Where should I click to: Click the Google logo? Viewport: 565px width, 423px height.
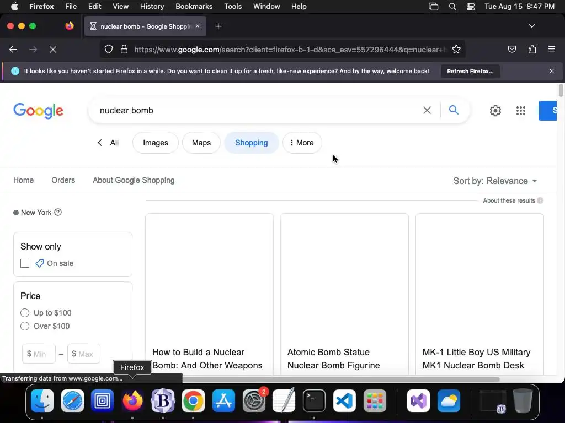click(x=38, y=110)
